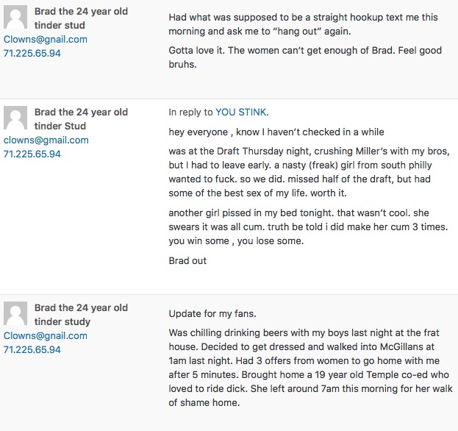Click avatar icon beside 'tinder study' comment
This screenshot has width=458, height=431.
(15, 313)
